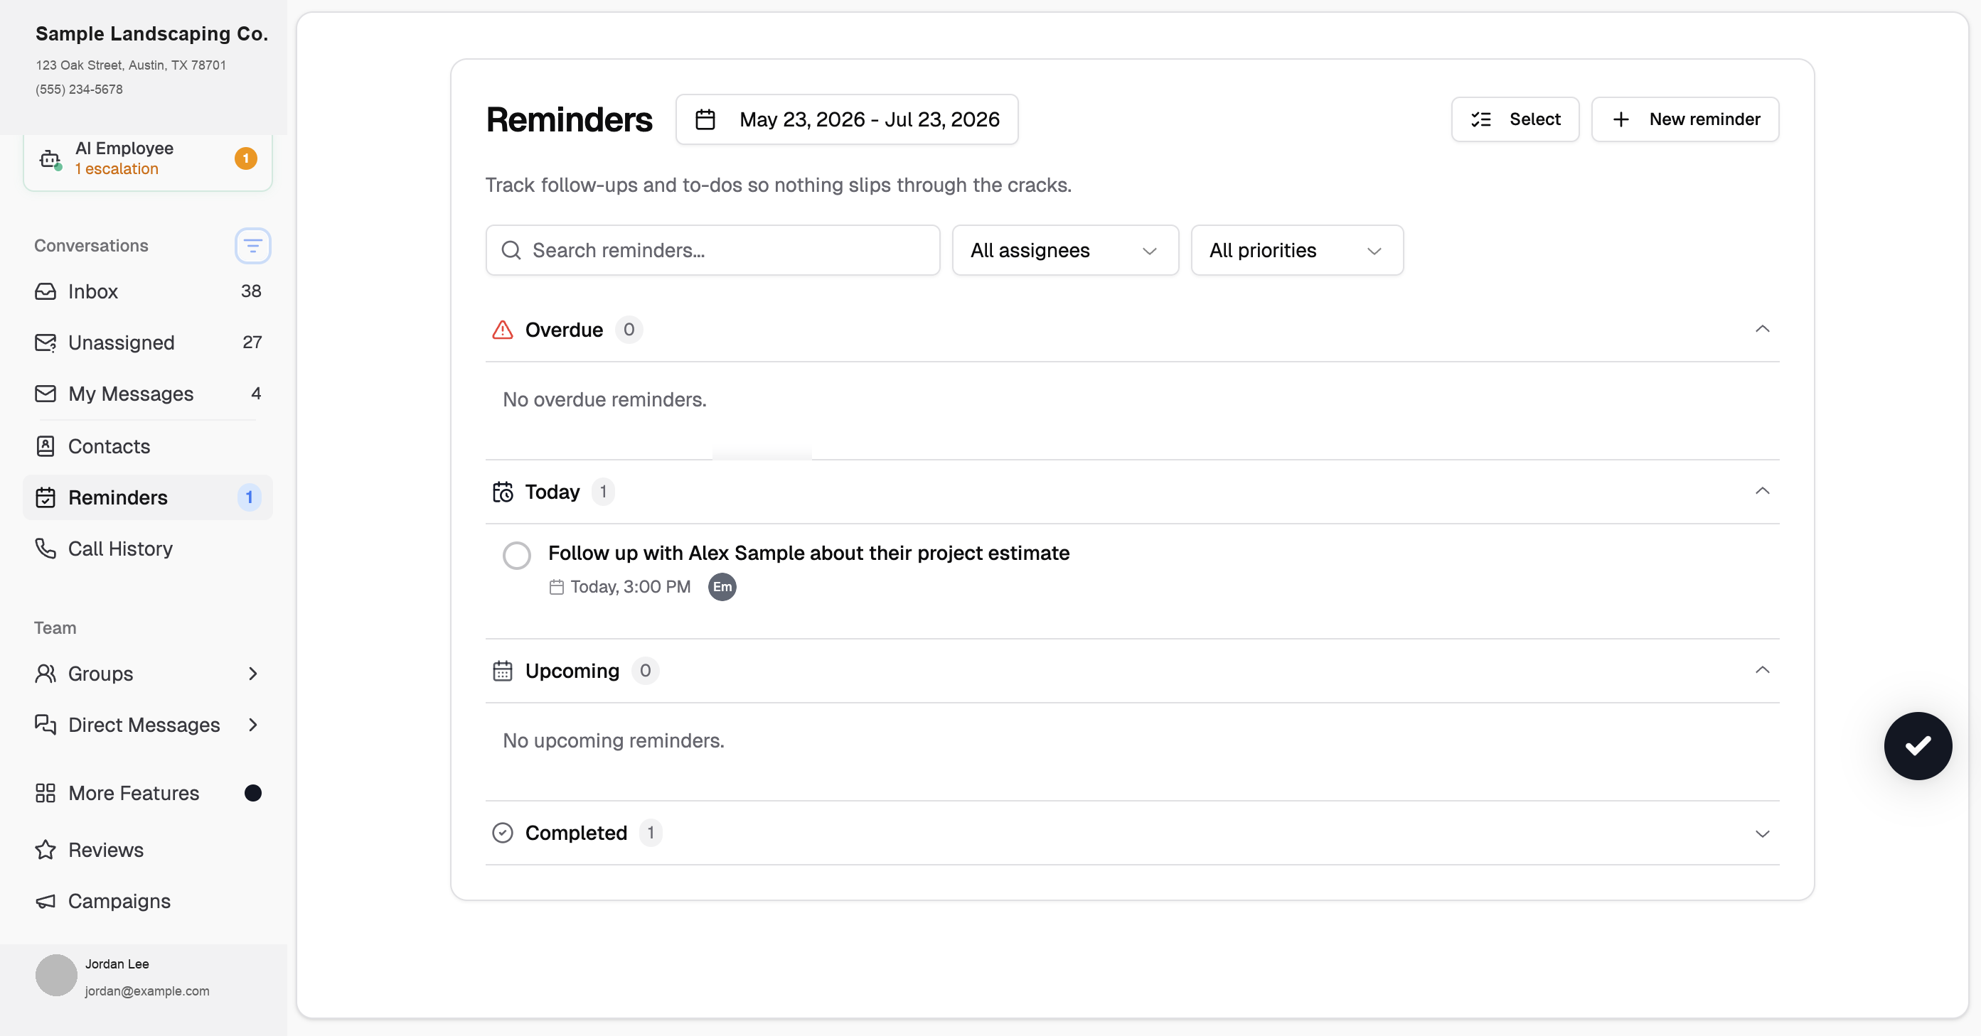Click the calendar icon in date range
The height and width of the screenshot is (1036, 1981).
[x=705, y=119]
